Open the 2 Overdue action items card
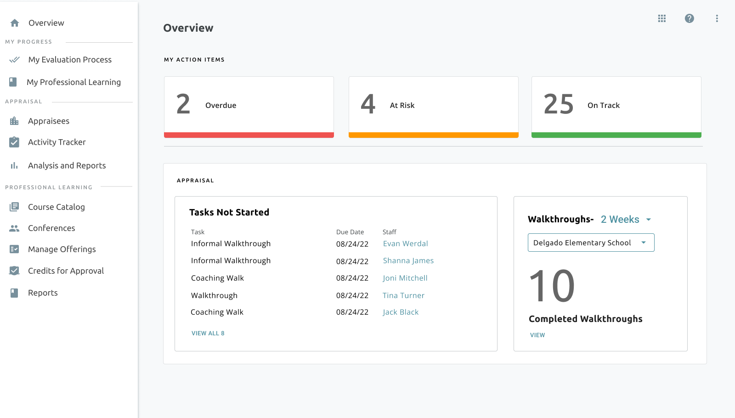 249,107
